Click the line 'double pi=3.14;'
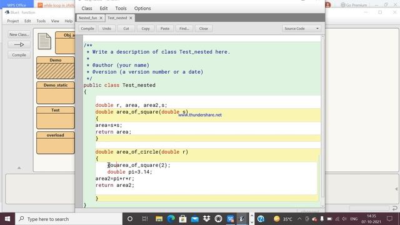 (129, 172)
